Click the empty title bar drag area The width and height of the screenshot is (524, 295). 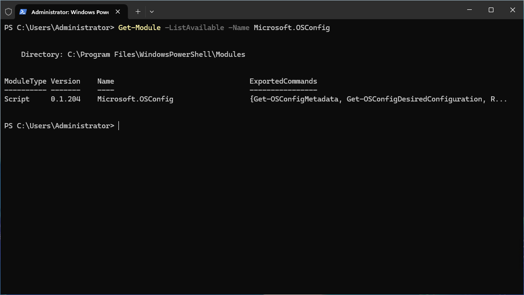(305, 10)
